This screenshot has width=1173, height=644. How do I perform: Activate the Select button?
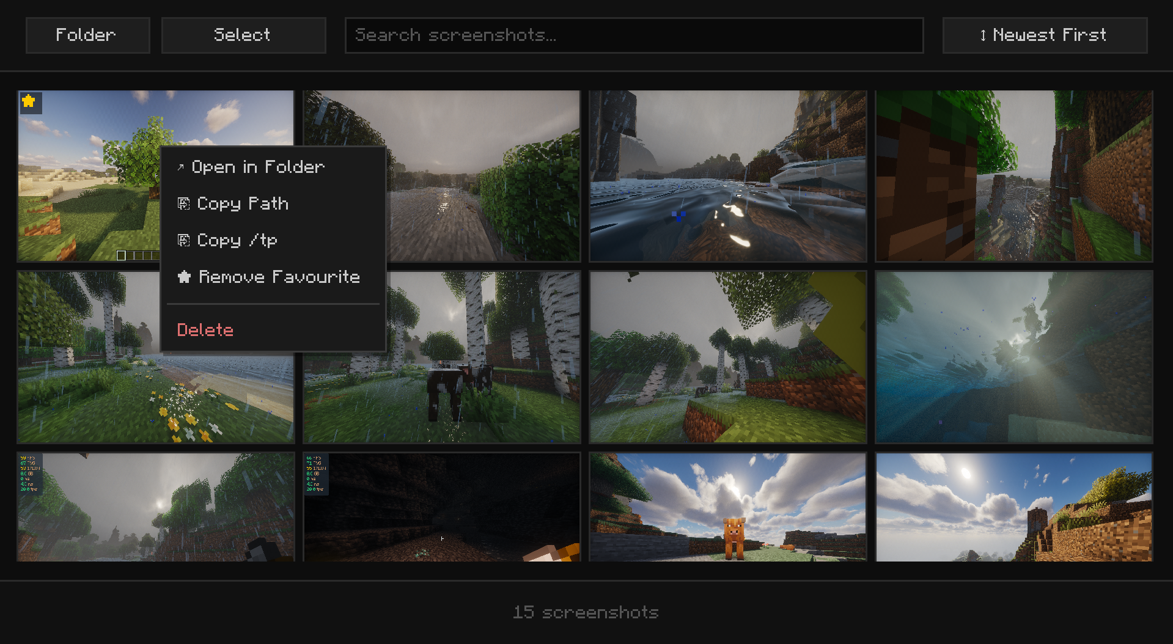[243, 35]
